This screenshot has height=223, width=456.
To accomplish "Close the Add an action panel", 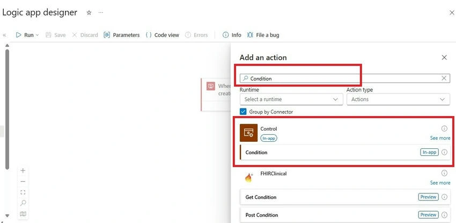I will pos(444,57).
